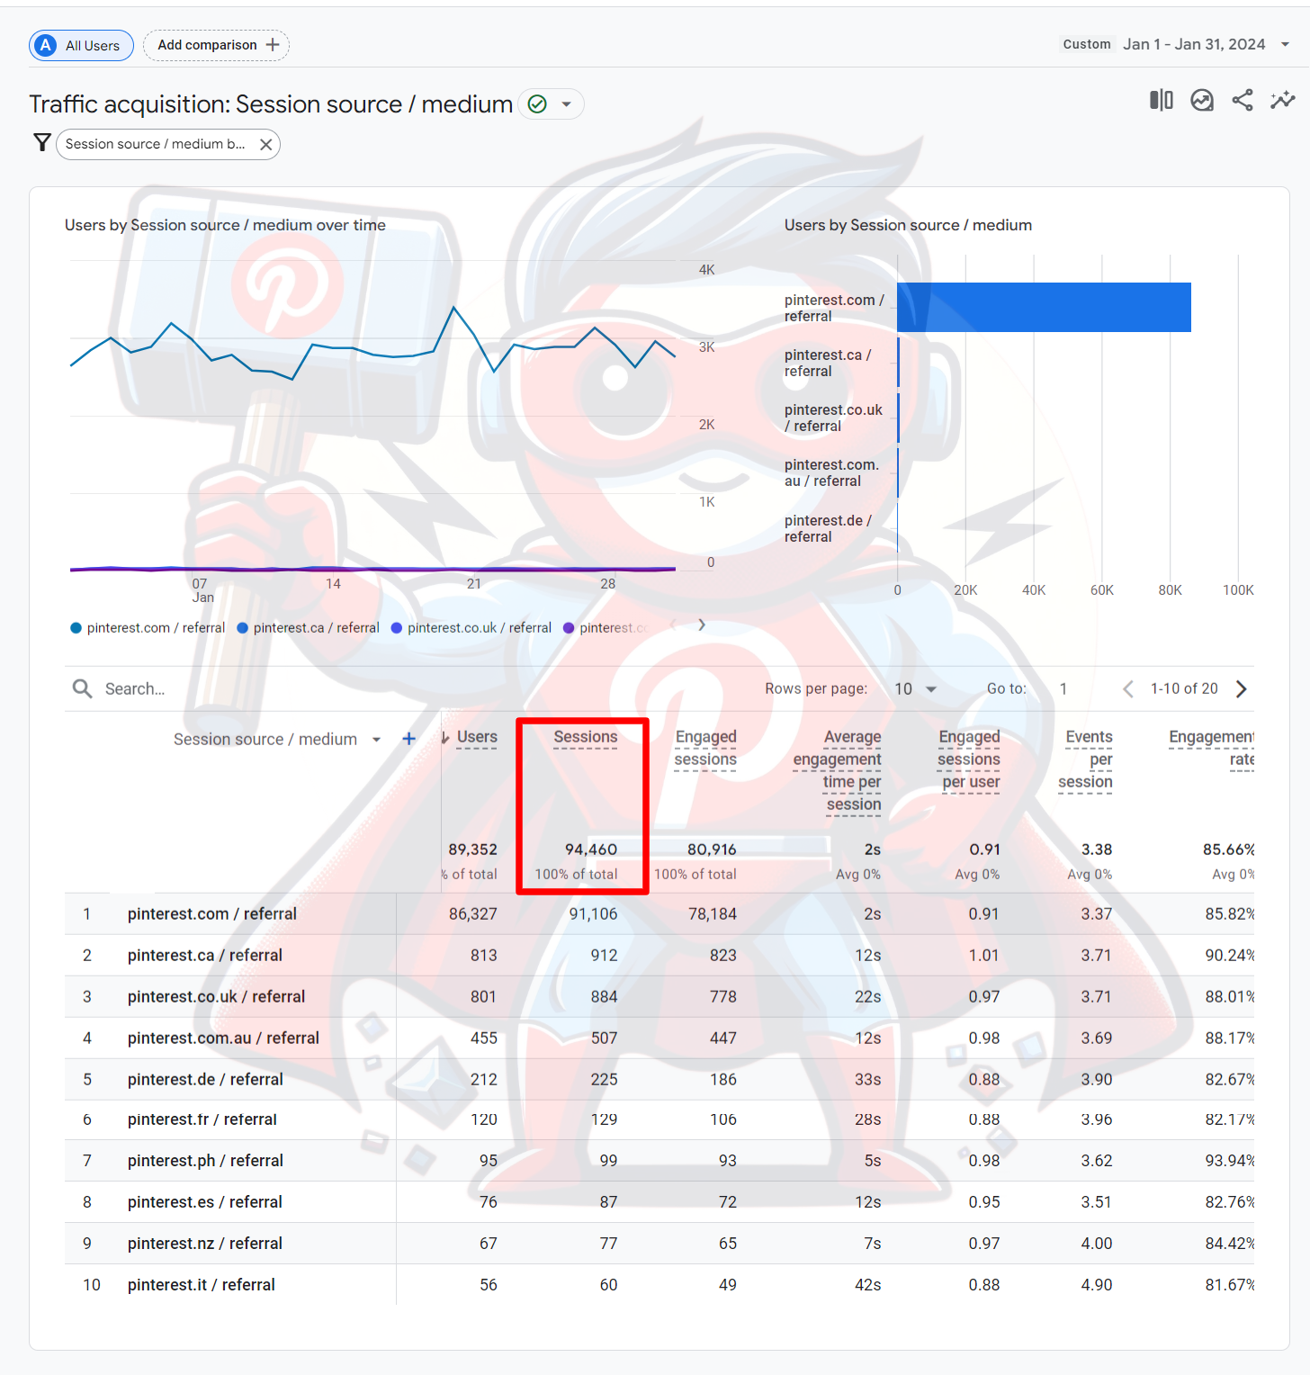
Task: Click the table search magnifier icon
Action: (x=82, y=688)
